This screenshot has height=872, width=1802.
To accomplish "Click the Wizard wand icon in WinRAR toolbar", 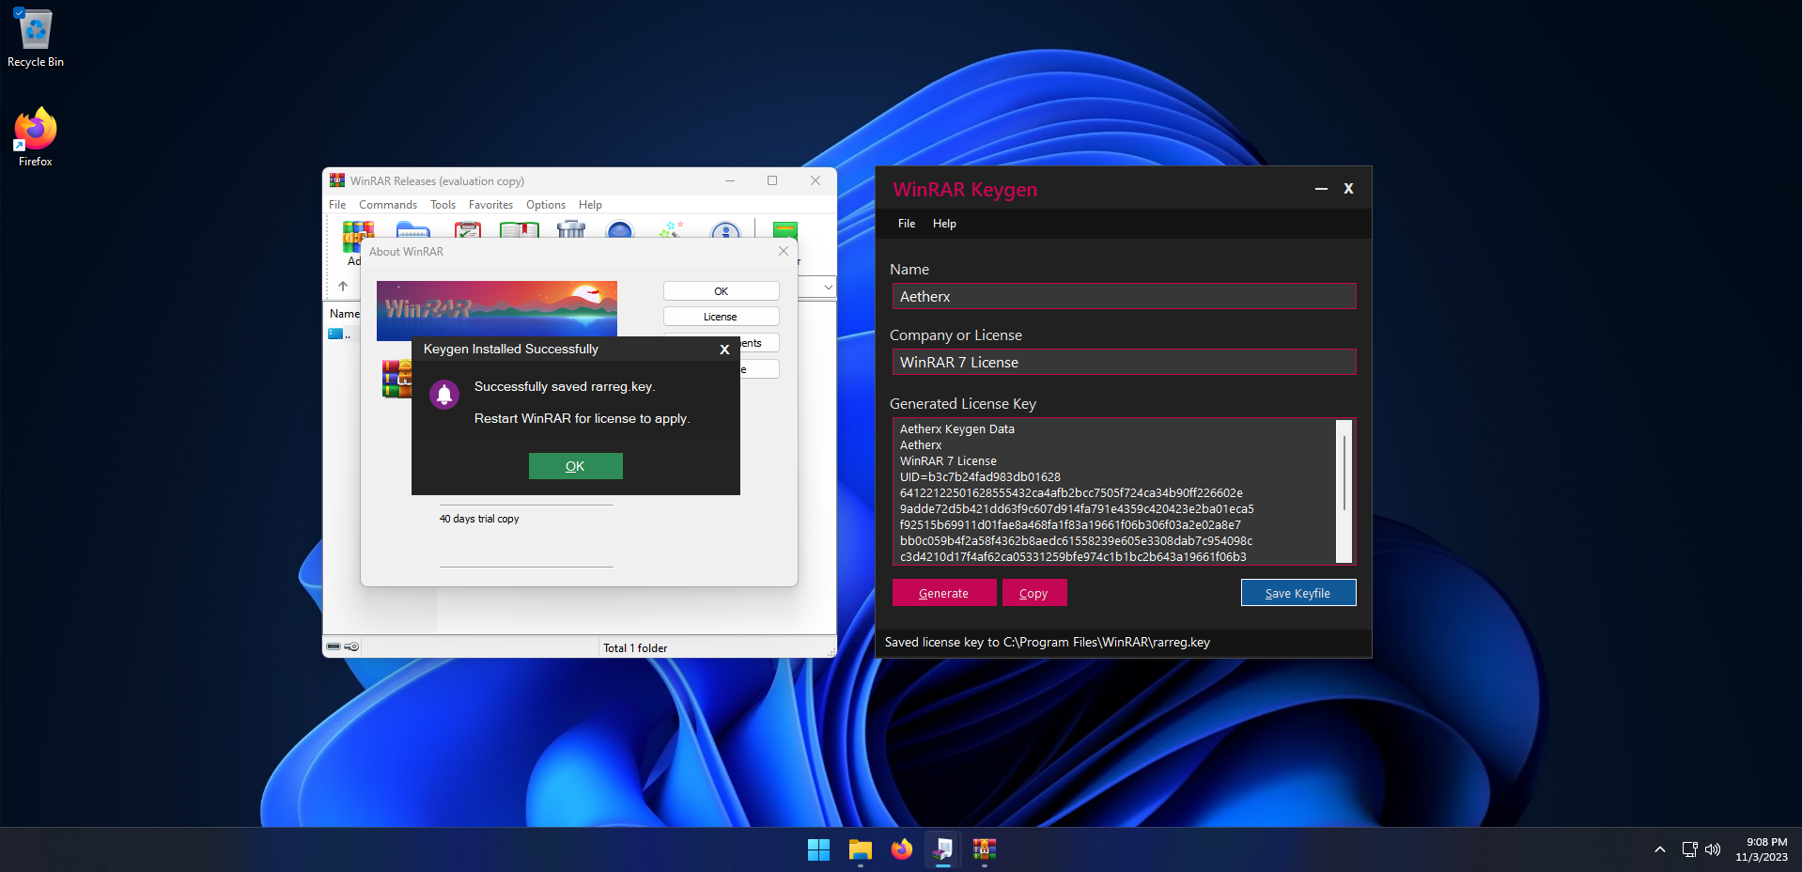I will tap(672, 230).
